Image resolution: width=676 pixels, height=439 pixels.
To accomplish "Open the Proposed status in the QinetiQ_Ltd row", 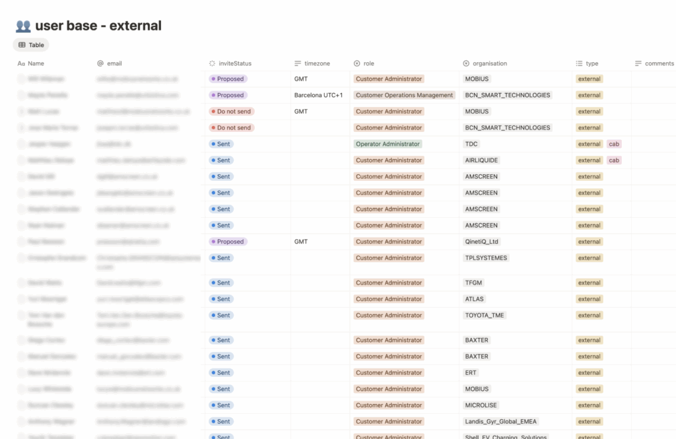I will [x=227, y=242].
